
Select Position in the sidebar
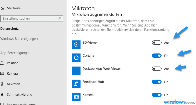(x=13, y=63)
